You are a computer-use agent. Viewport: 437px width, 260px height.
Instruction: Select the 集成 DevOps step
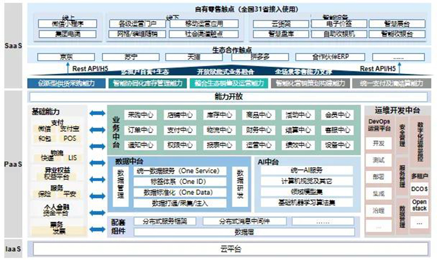(x=379, y=194)
